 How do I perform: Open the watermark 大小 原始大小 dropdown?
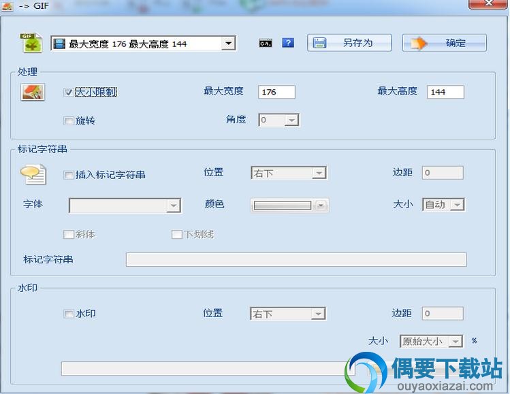(431, 342)
